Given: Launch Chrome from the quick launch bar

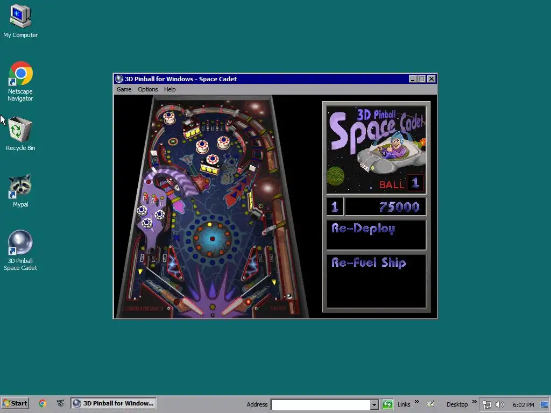Looking at the screenshot, I should pos(43,403).
